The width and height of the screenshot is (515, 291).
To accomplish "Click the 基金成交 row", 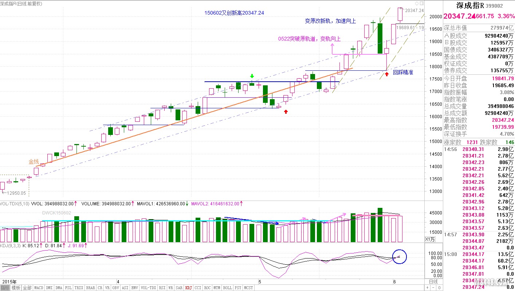I will pos(479,57).
